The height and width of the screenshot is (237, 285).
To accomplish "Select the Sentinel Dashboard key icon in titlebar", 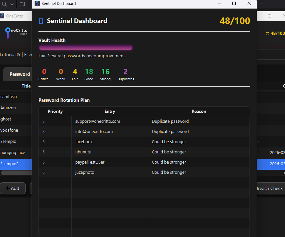I will point(37,4).
